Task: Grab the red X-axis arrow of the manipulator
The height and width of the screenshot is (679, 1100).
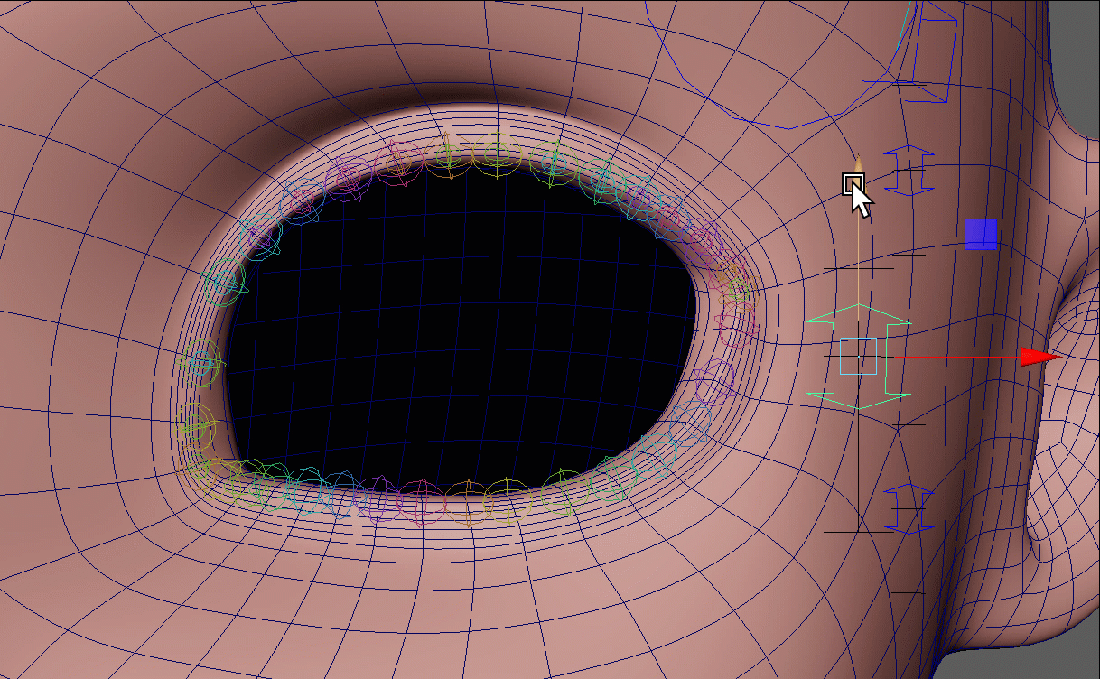Action: (1040, 357)
